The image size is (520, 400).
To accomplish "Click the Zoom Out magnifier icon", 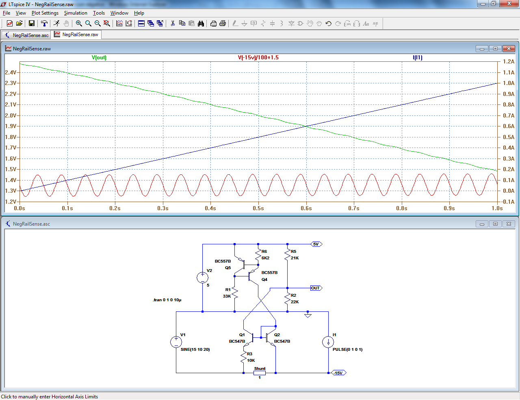I will coord(97,24).
